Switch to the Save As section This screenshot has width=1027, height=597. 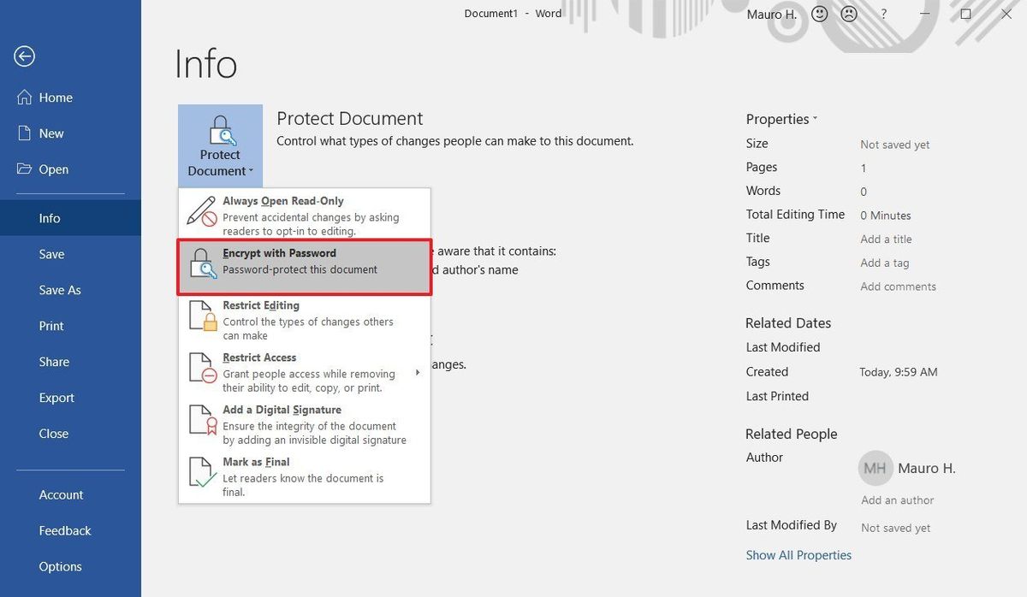(60, 289)
